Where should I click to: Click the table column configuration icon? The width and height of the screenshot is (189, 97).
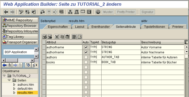click(186, 42)
